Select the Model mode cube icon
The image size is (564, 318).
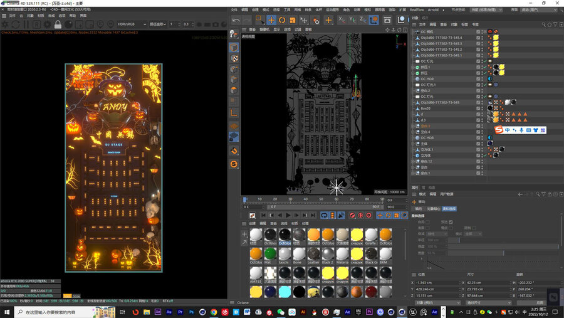point(234,47)
